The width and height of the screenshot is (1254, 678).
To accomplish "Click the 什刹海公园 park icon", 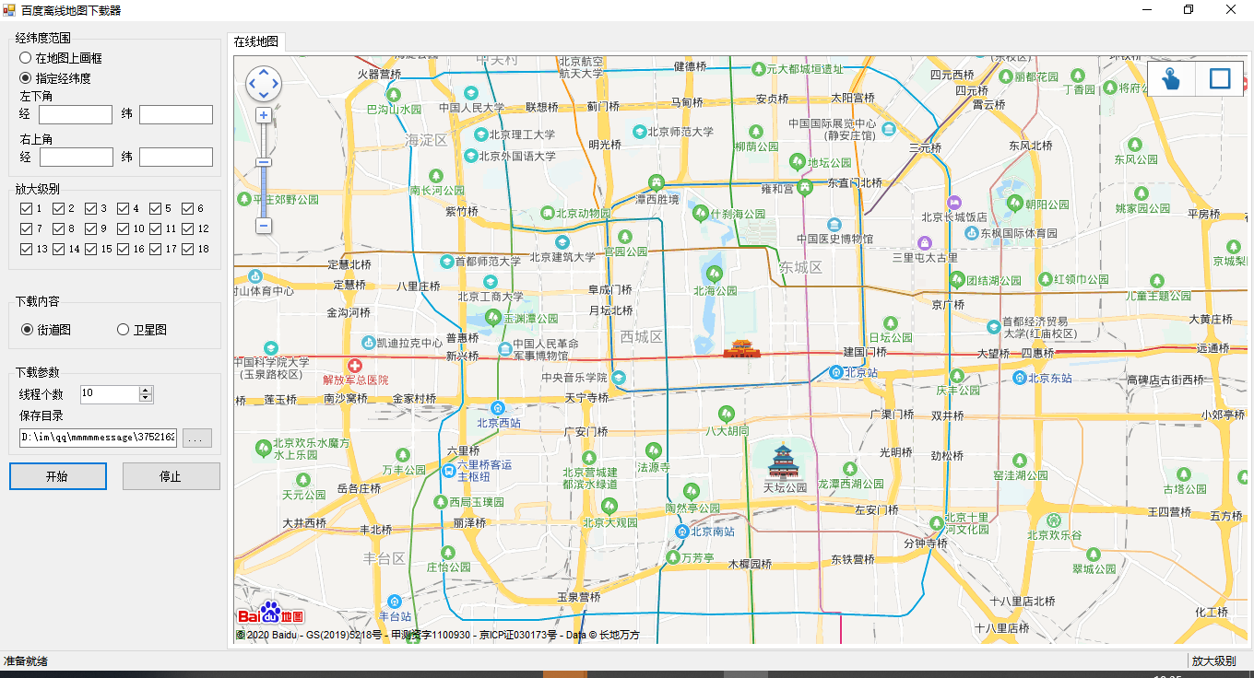I will tap(700, 212).
